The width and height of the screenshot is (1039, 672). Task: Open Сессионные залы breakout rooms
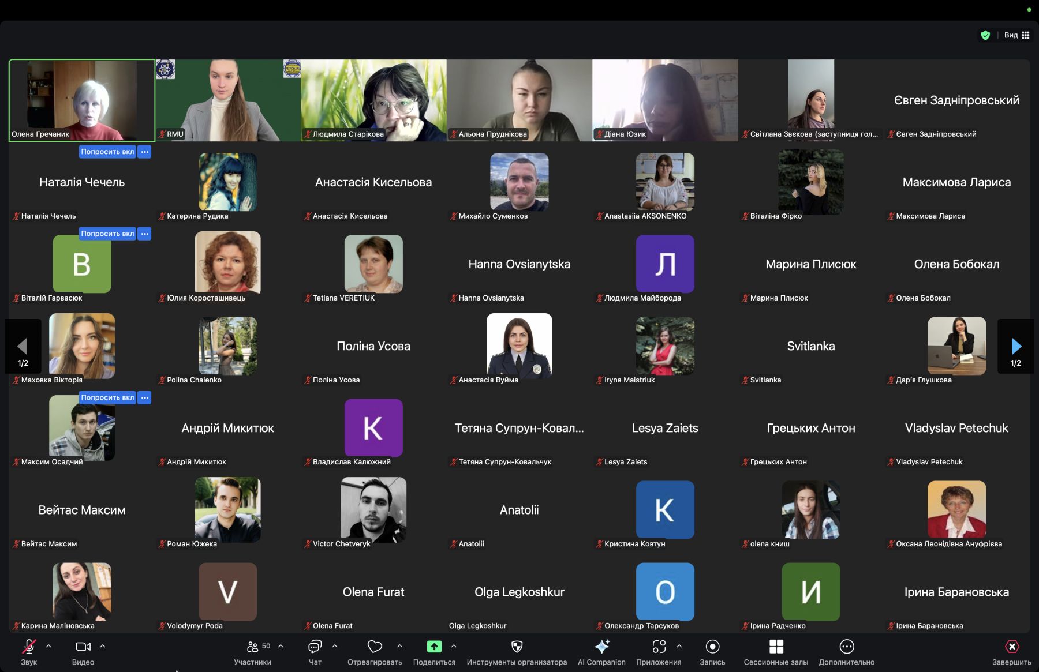pyautogui.click(x=776, y=647)
